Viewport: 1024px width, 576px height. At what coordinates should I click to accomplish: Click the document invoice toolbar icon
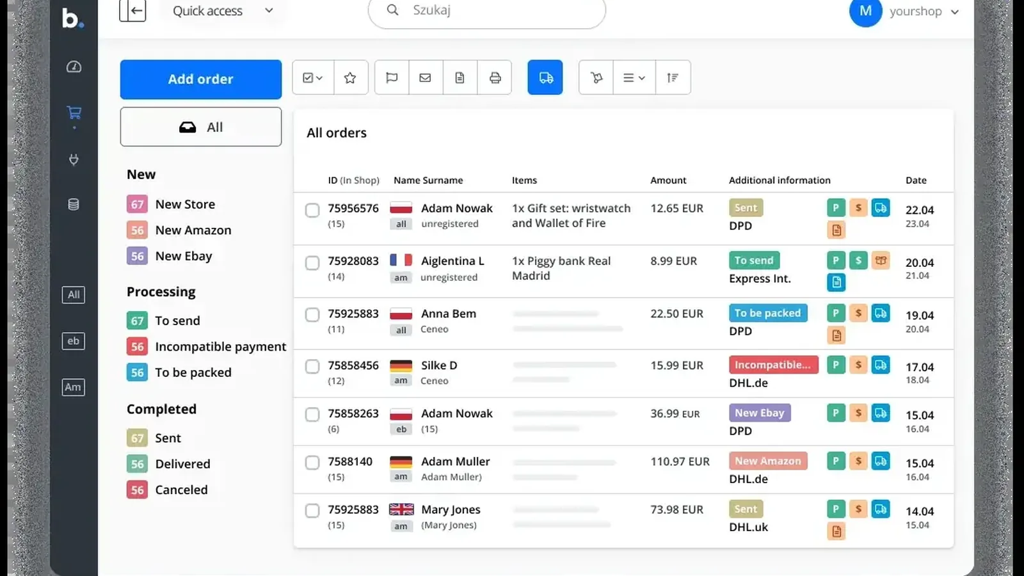tap(460, 77)
